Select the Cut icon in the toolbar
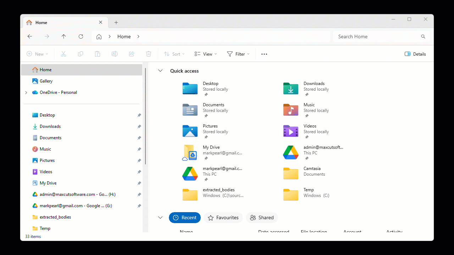 pos(63,54)
